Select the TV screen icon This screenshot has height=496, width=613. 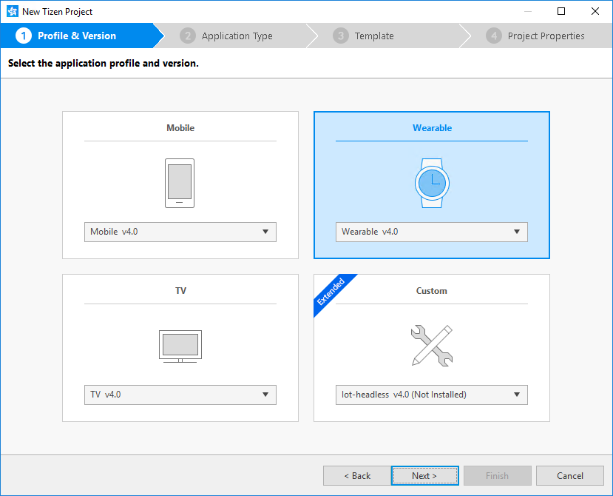click(180, 346)
